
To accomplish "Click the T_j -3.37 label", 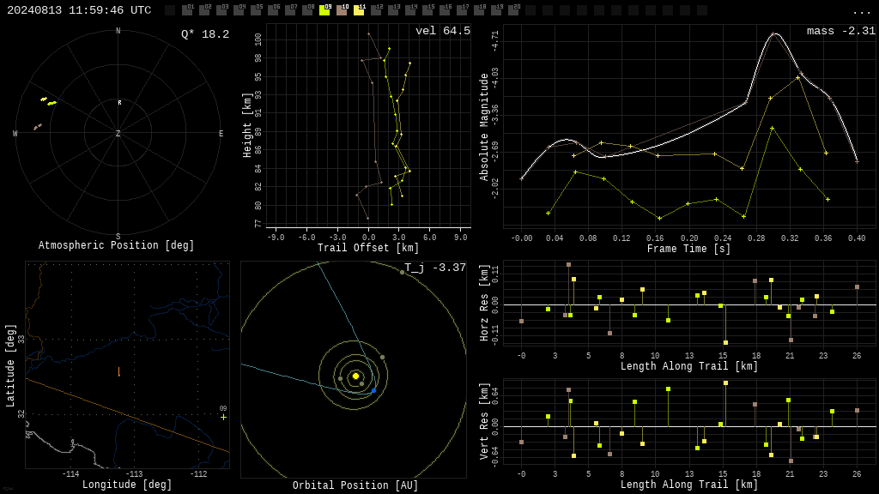I will point(435,268).
